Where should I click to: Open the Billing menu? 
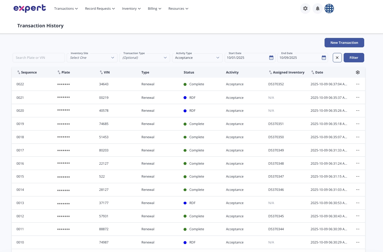pos(154,9)
